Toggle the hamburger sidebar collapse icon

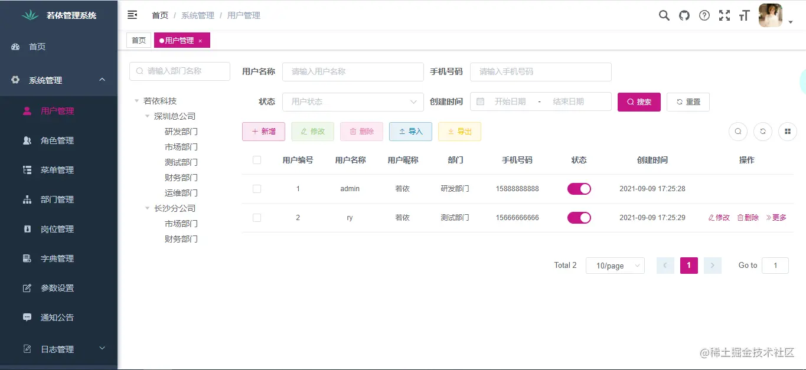pyautogui.click(x=132, y=15)
